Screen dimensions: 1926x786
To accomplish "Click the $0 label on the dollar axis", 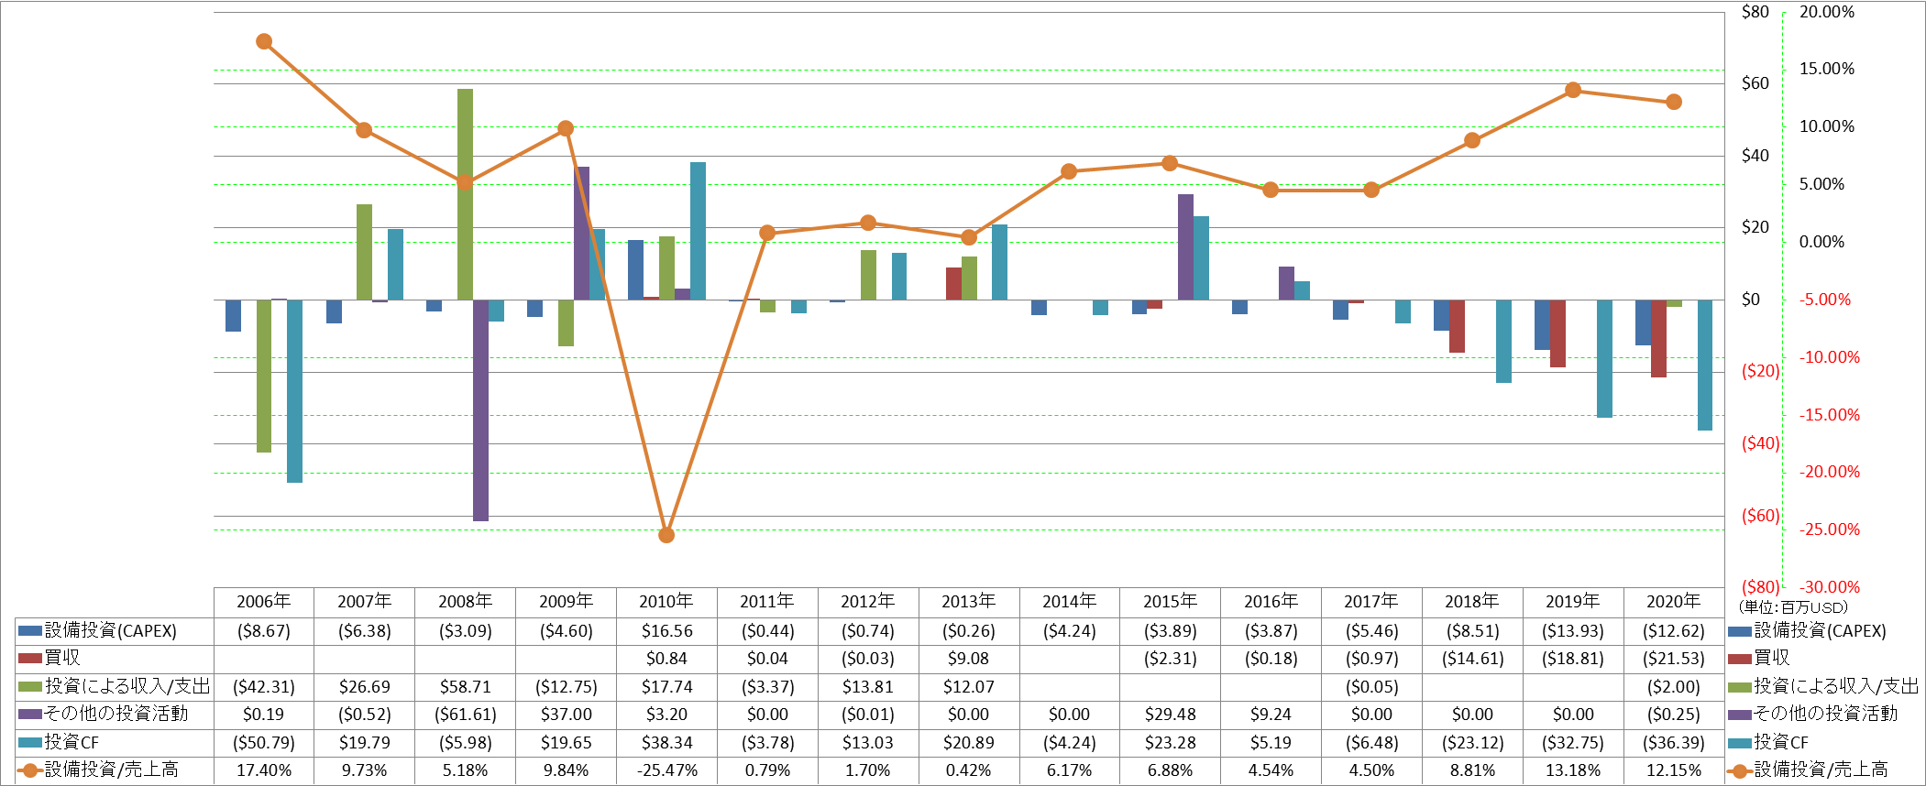I will 1751,300.
